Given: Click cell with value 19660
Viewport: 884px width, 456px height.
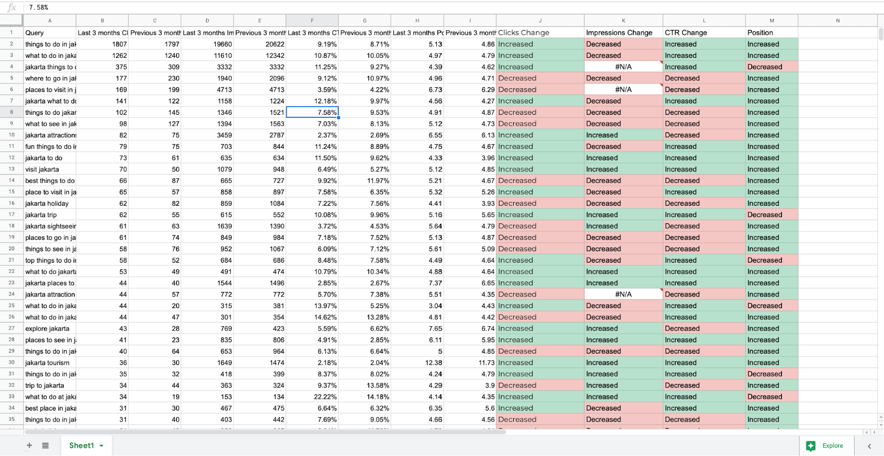Looking at the screenshot, I should click(207, 44).
